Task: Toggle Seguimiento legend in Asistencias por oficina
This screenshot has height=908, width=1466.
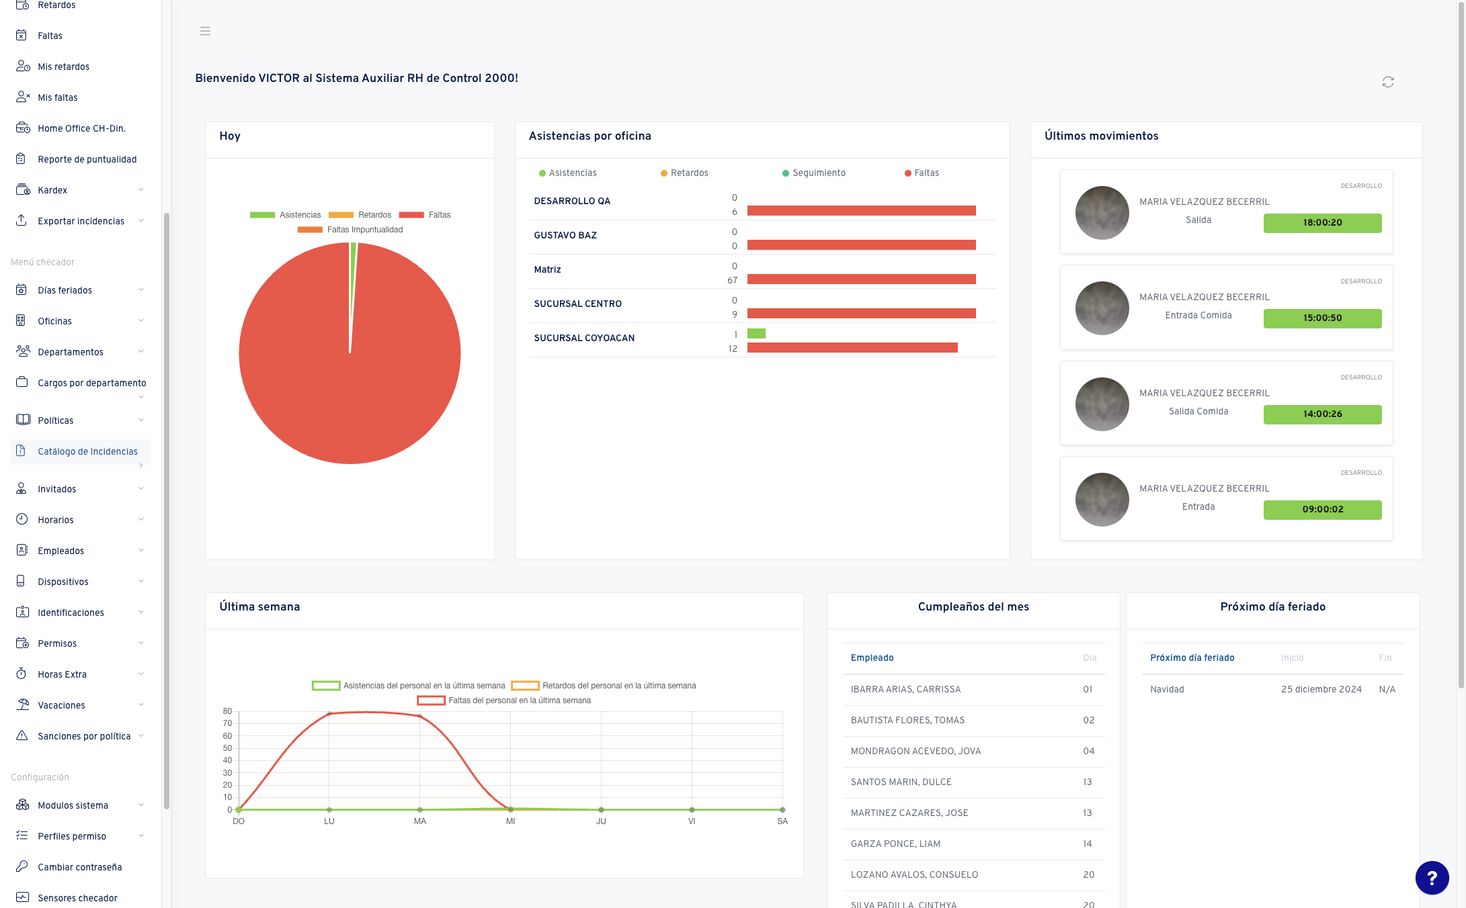Action: [814, 173]
